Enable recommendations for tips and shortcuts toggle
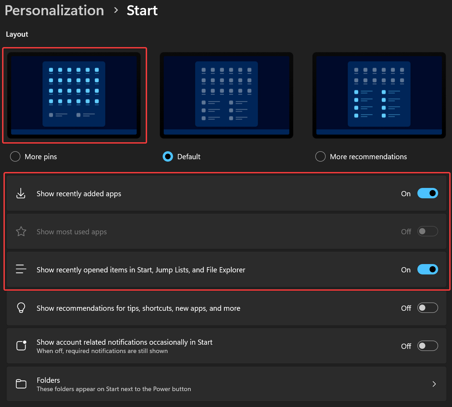 tap(428, 308)
